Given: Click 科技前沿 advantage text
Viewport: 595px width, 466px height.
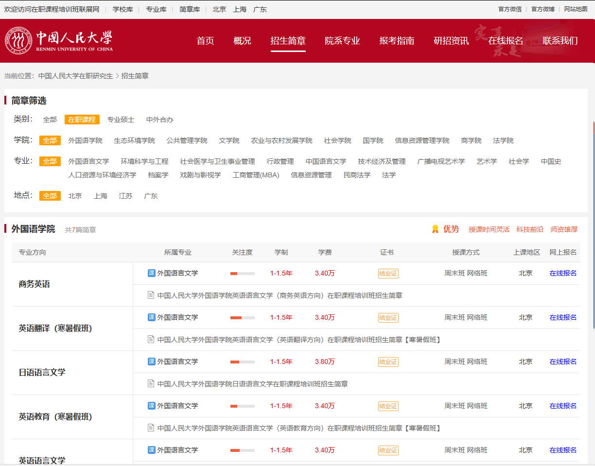Looking at the screenshot, I should point(530,229).
